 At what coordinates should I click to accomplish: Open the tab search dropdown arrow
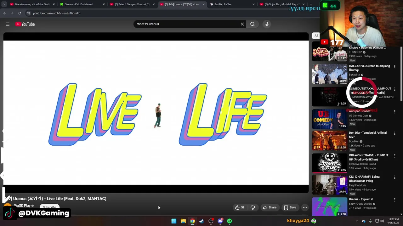4,4
